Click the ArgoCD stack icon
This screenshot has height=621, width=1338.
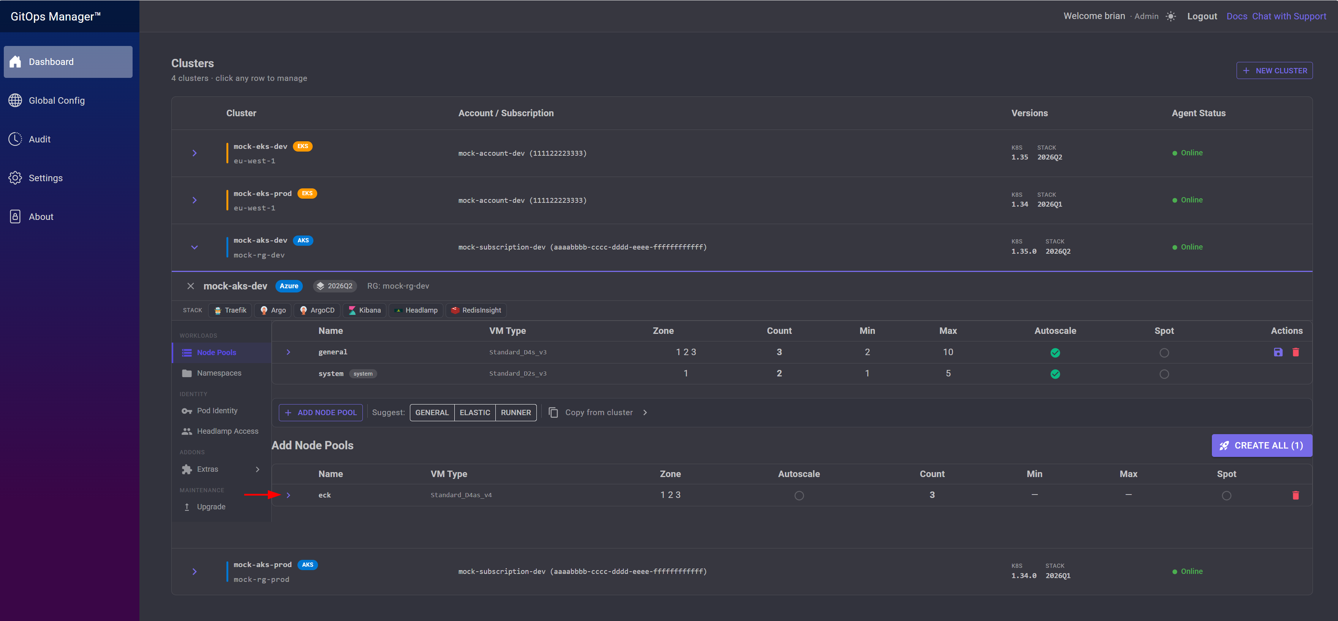point(303,310)
